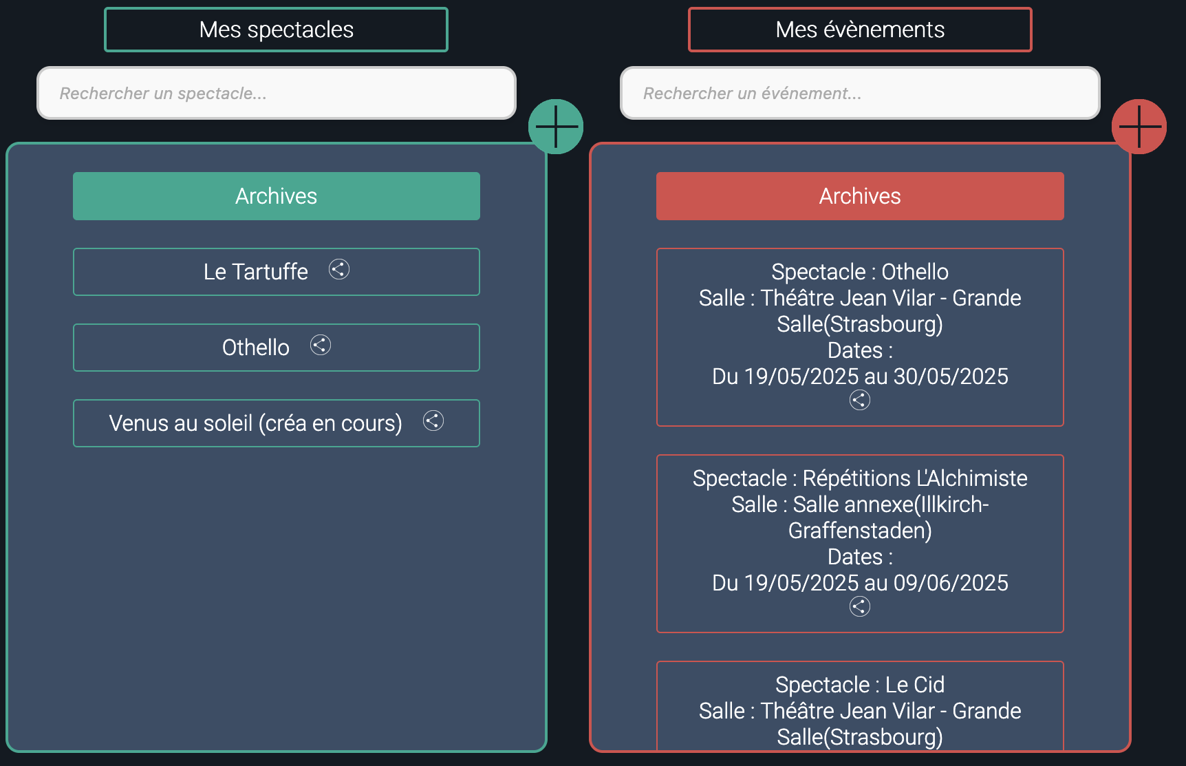Viewport: 1186px width, 766px height.
Task: Click the Rechercher un spectacle search field
Action: (276, 93)
